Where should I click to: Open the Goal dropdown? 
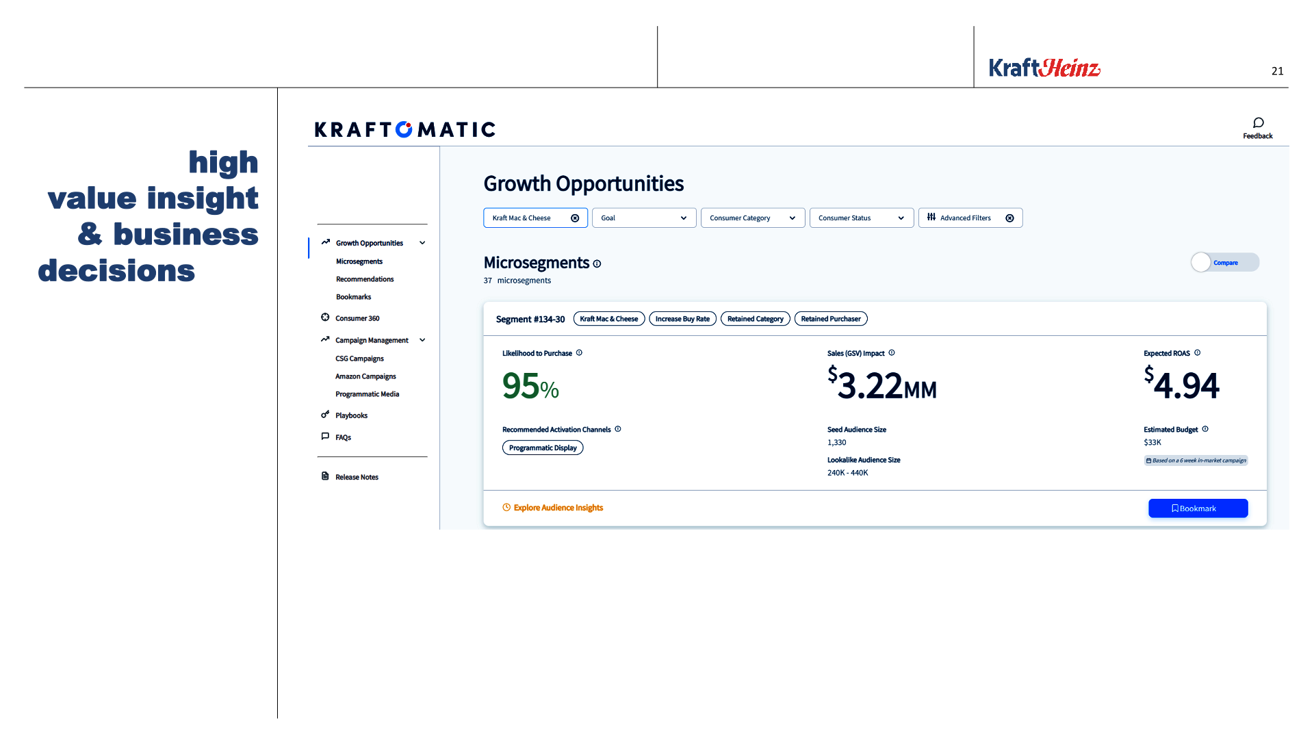coord(644,218)
